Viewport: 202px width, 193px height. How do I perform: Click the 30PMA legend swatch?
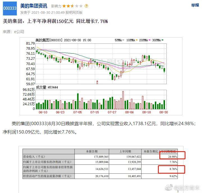[x=162, y=40]
